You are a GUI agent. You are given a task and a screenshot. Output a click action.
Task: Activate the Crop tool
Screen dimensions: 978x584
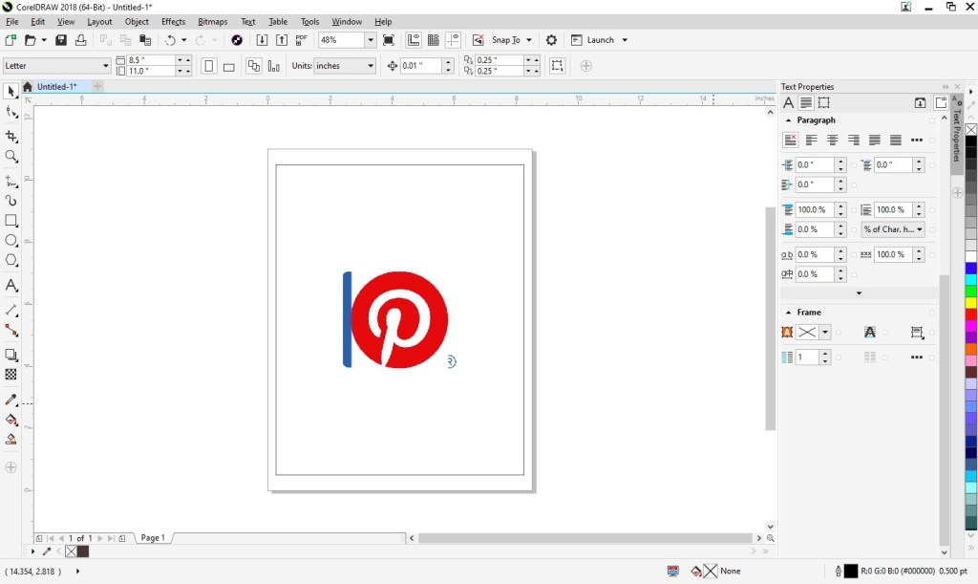11,137
